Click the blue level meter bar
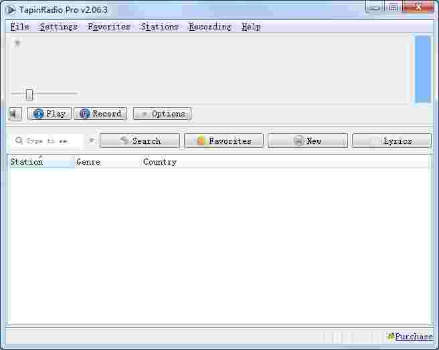The image size is (439, 350). [x=423, y=69]
